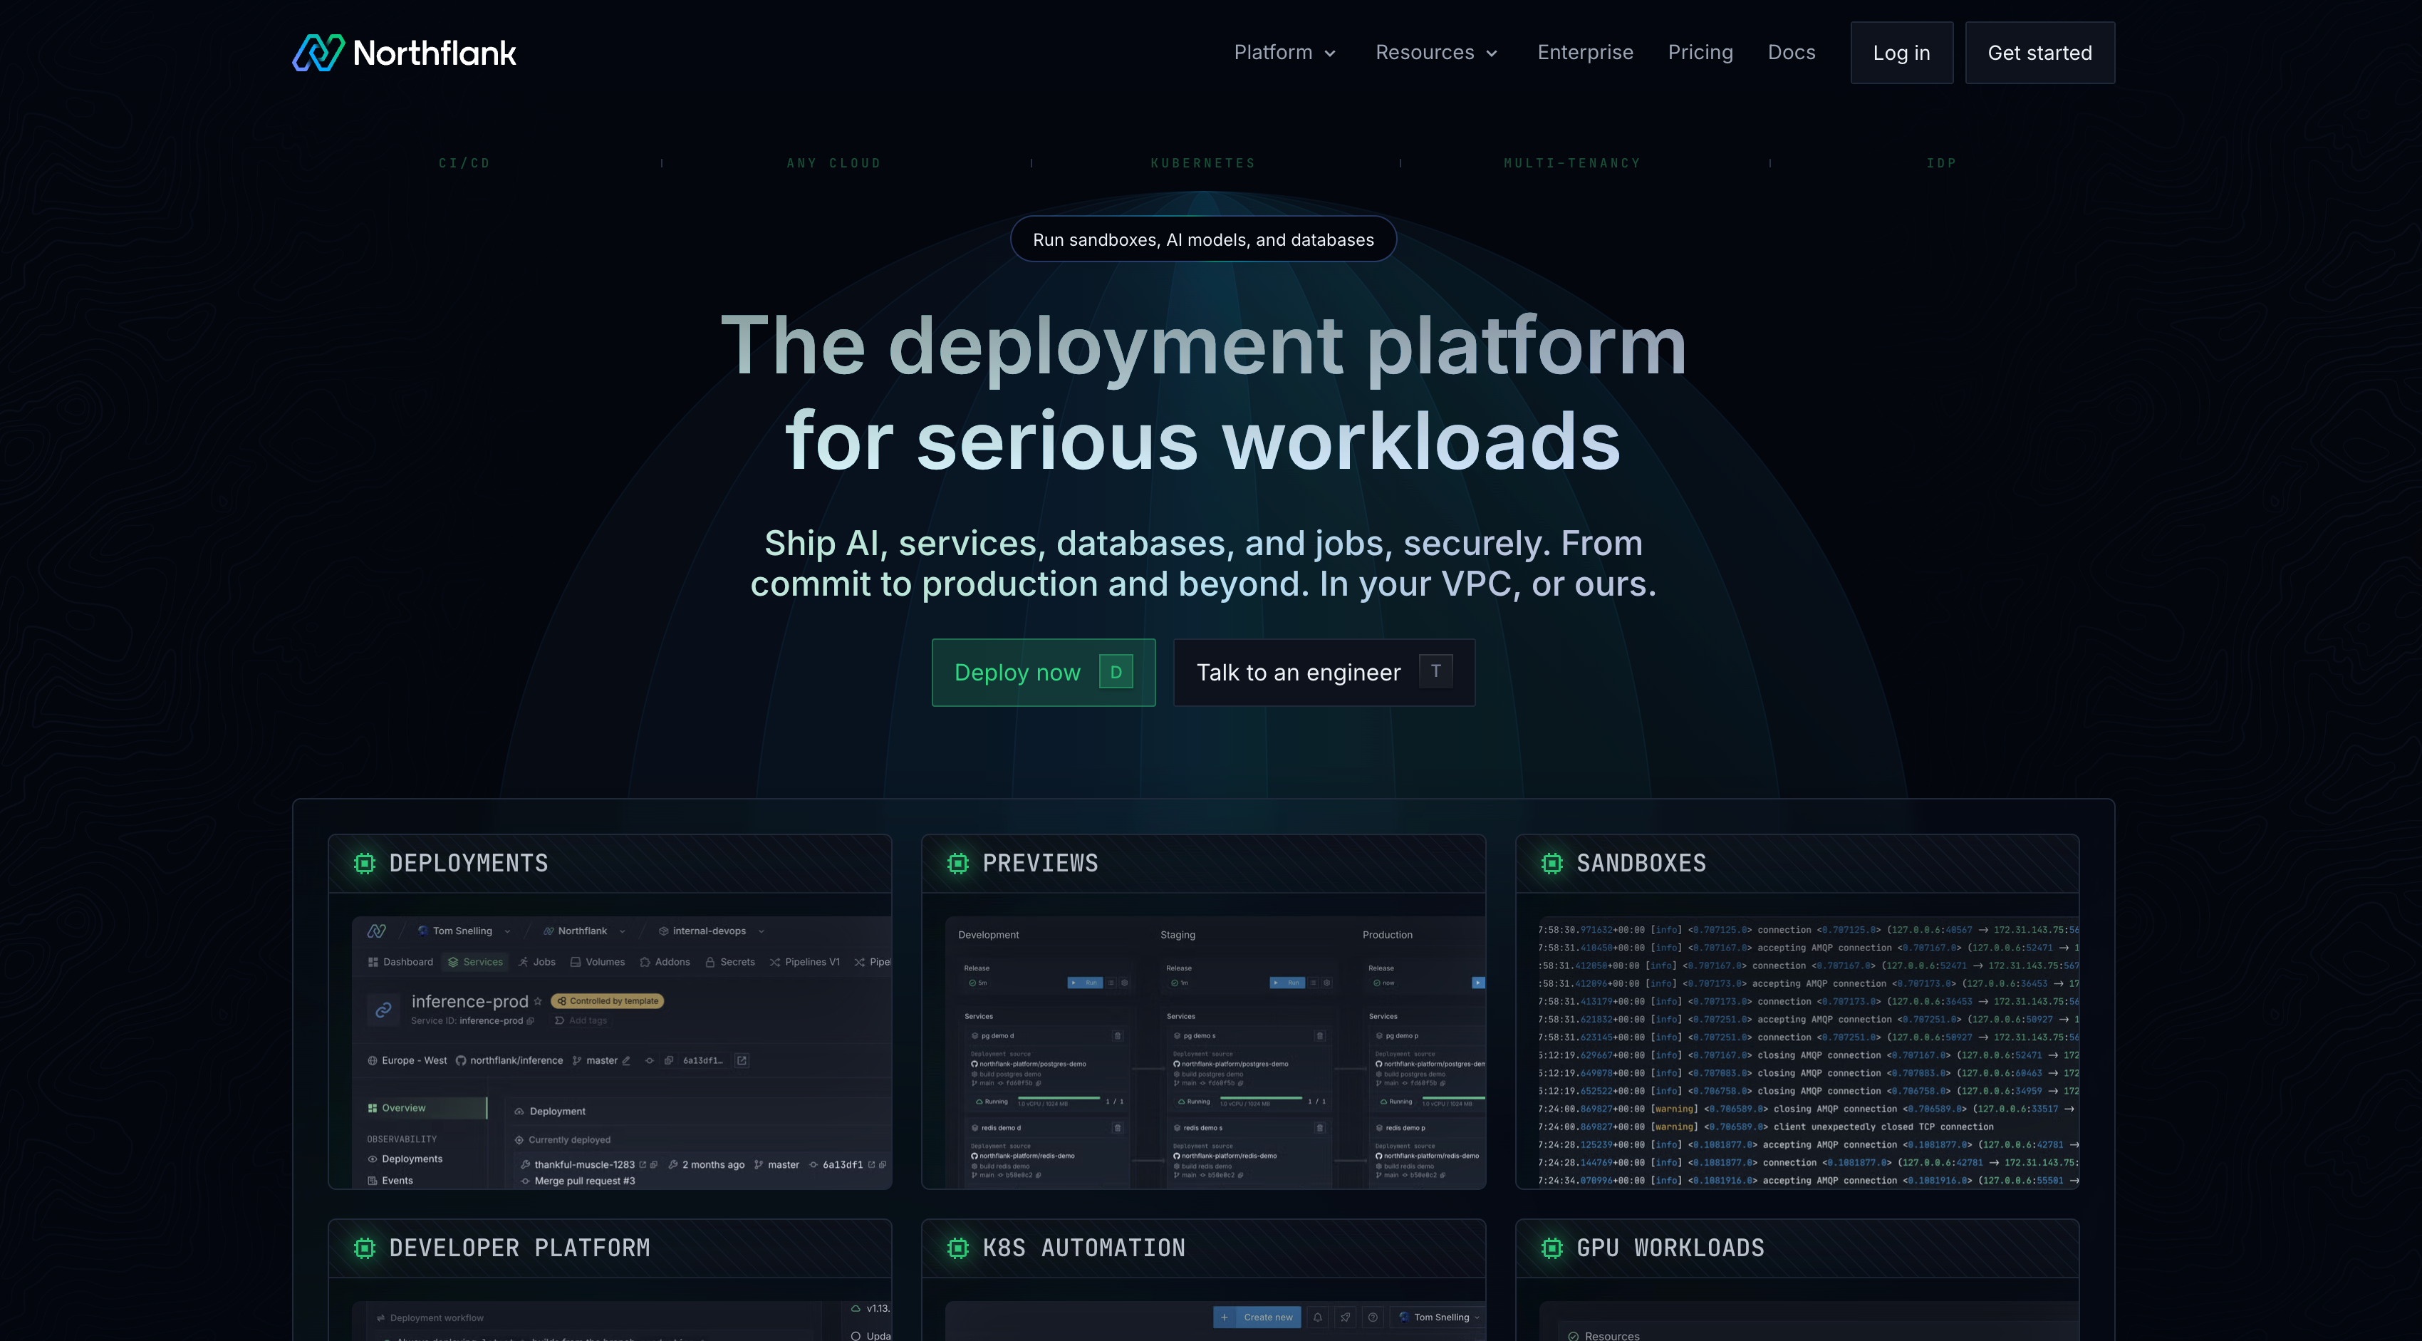2422x1341 pixels.
Task: Expand the Platform menu dropdown
Action: (x=1284, y=53)
